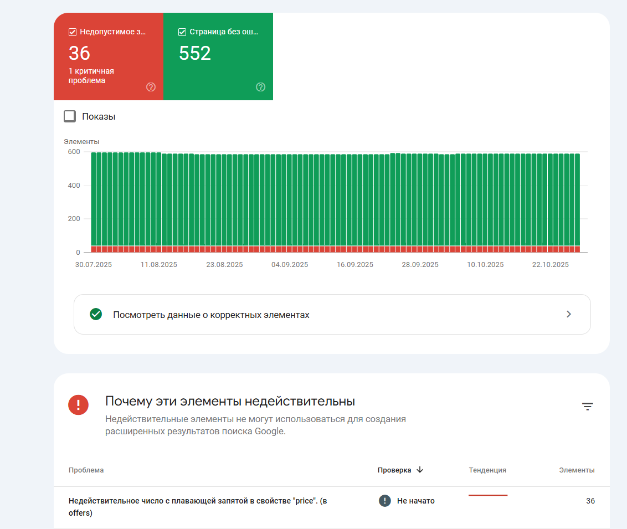Open Посмотреть данные о корректных элементах

332,314
